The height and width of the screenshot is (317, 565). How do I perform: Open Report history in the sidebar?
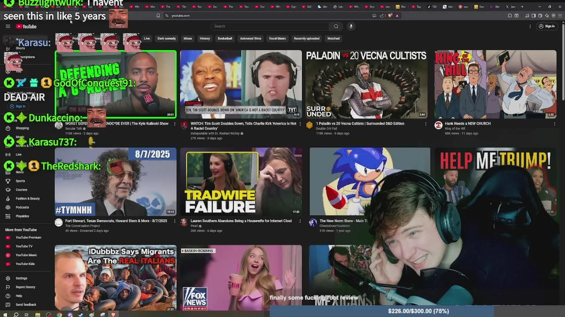25,287
